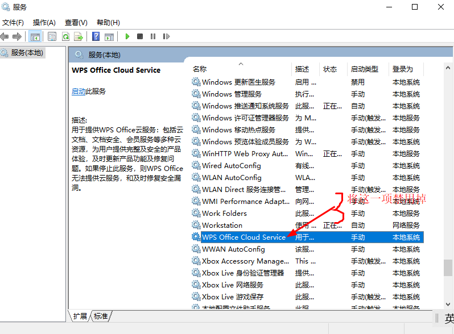Viewport: 454px width, 334px height.
Task: Select WLAN Direct 服务连接管... row
Action: 307,189
